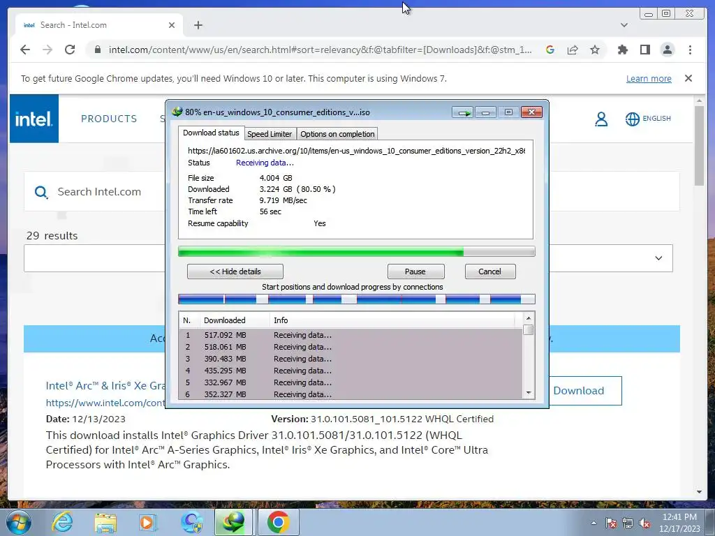Click the Google icon in address bar
This screenshot has width=715, height=536.
[550, 50]
